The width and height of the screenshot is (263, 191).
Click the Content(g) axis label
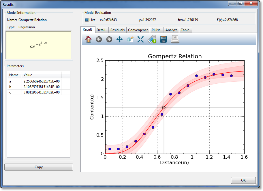[92, 107]
